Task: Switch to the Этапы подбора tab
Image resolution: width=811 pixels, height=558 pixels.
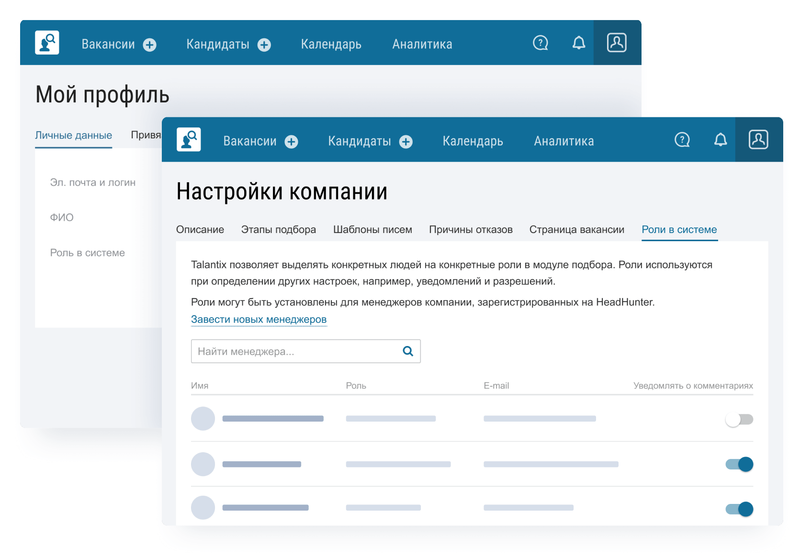Action: 279,230
